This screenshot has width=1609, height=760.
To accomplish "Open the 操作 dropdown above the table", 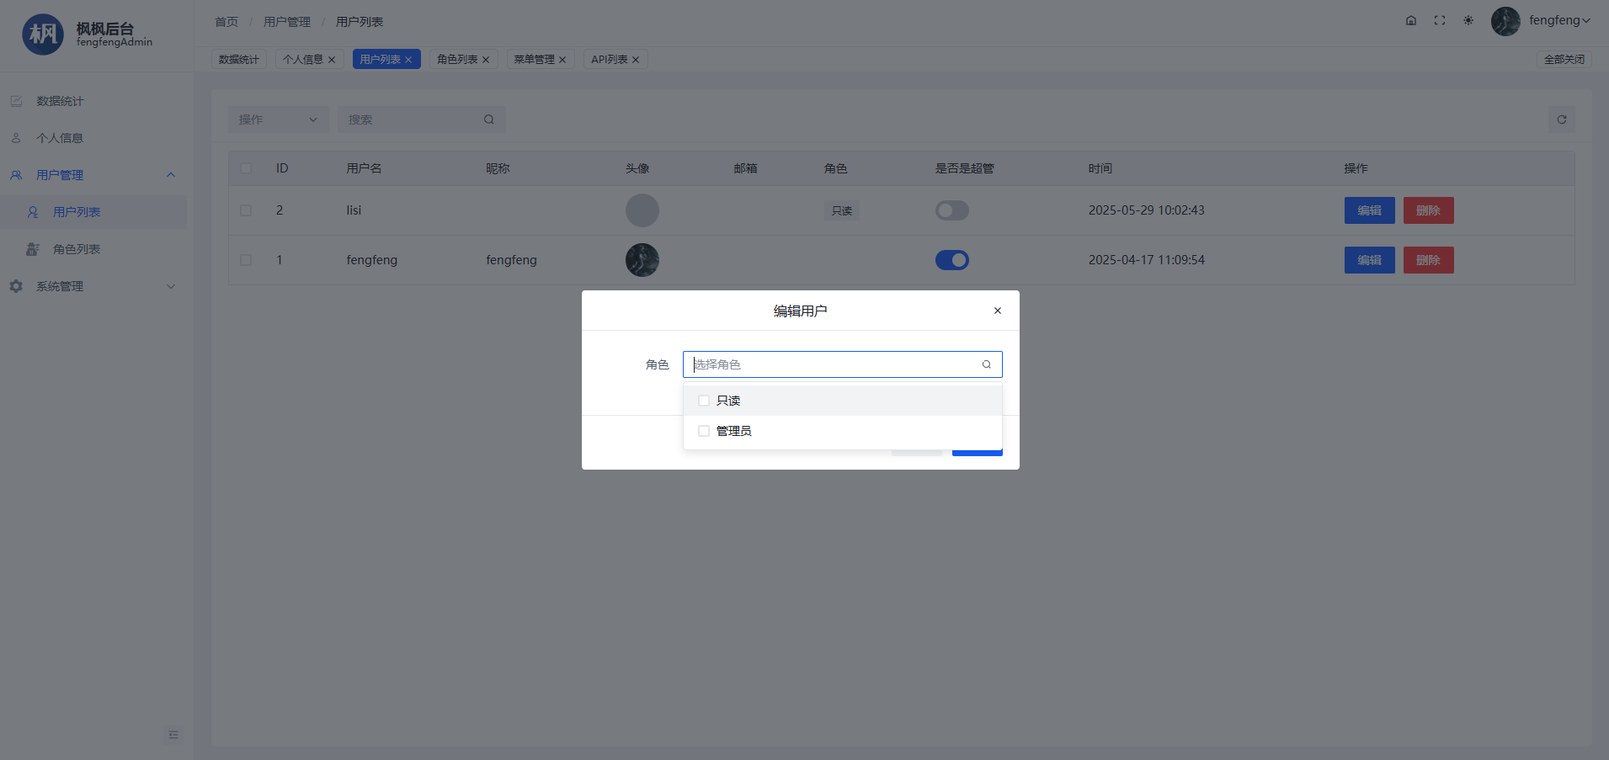I will tap(278, 120).
